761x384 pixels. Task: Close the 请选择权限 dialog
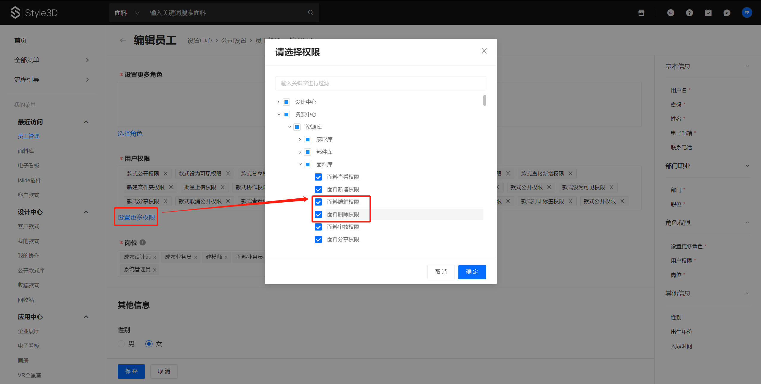pos(484,51)
